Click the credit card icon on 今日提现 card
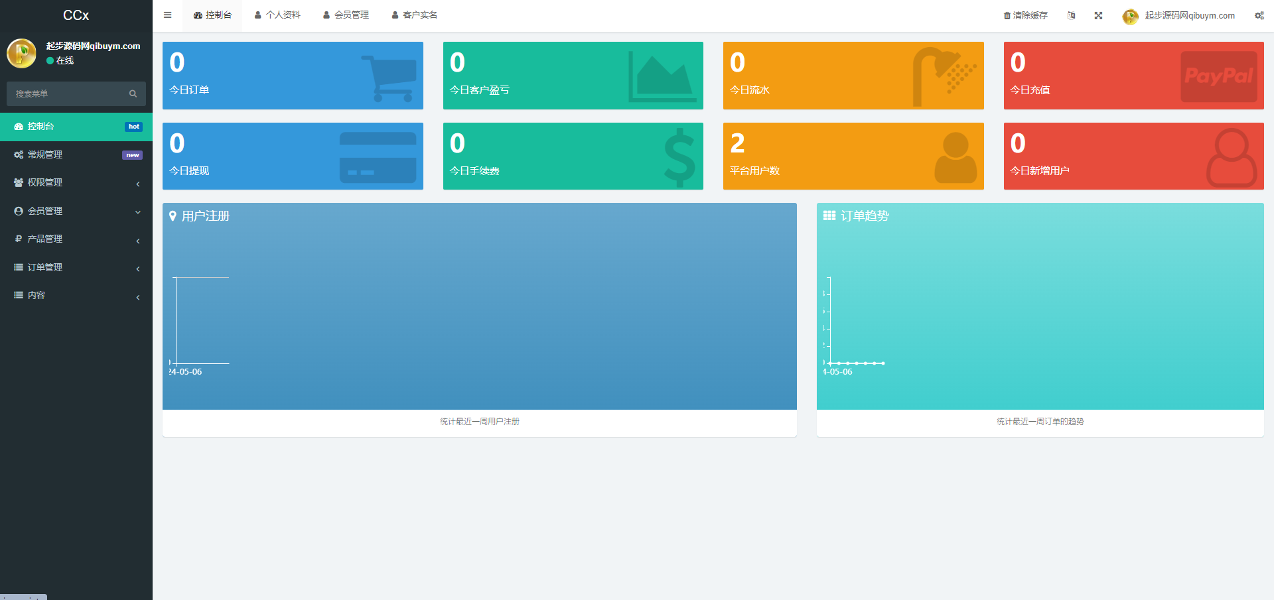 [x=378, y=157]
